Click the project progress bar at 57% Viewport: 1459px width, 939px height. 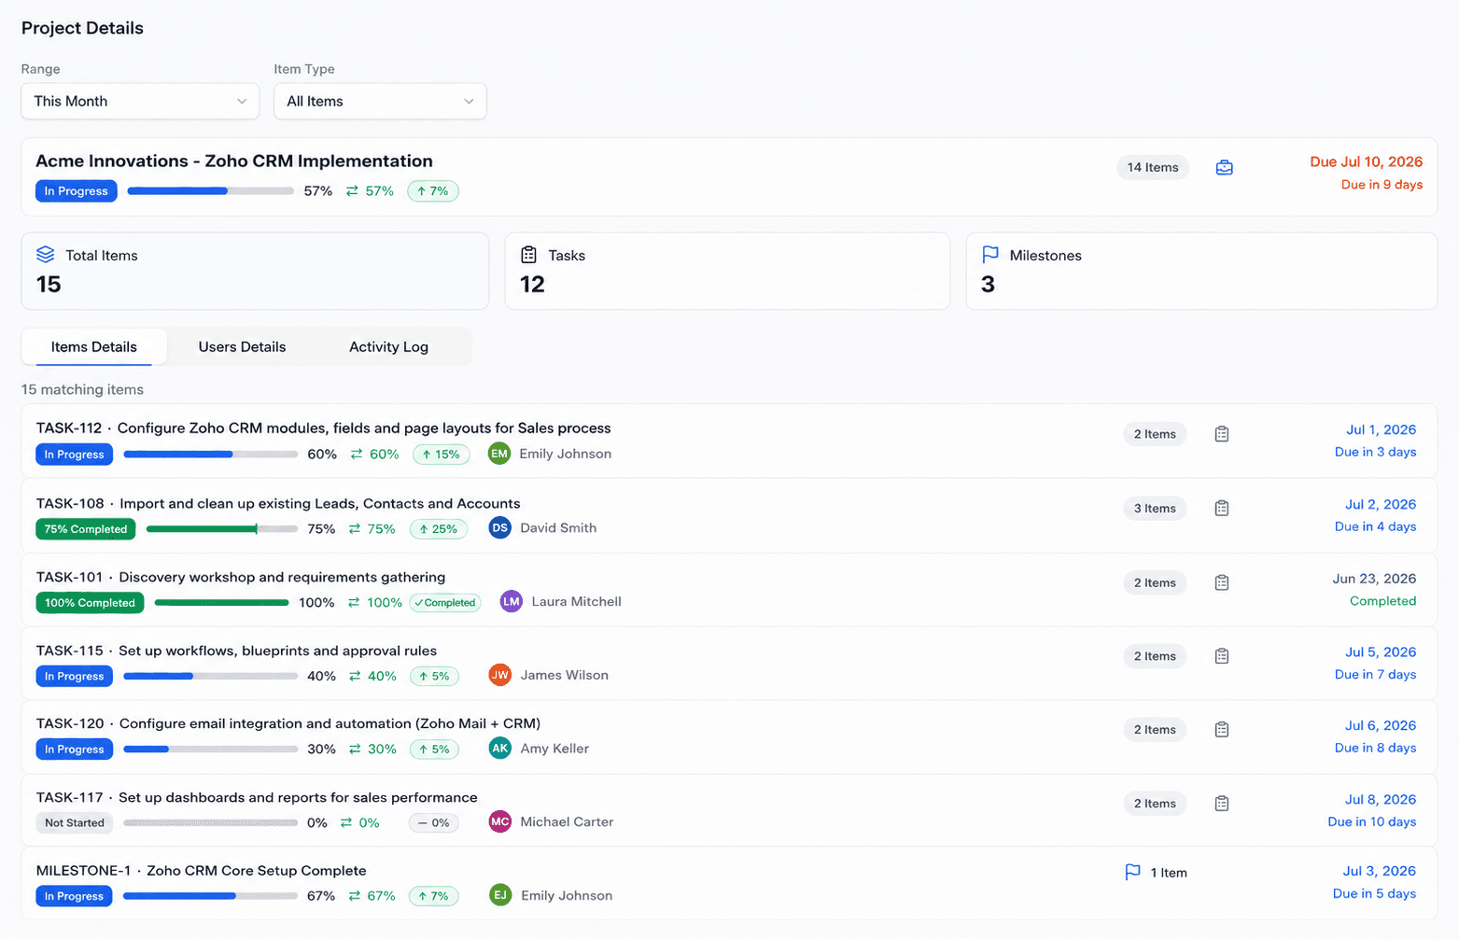pos(211,191)
